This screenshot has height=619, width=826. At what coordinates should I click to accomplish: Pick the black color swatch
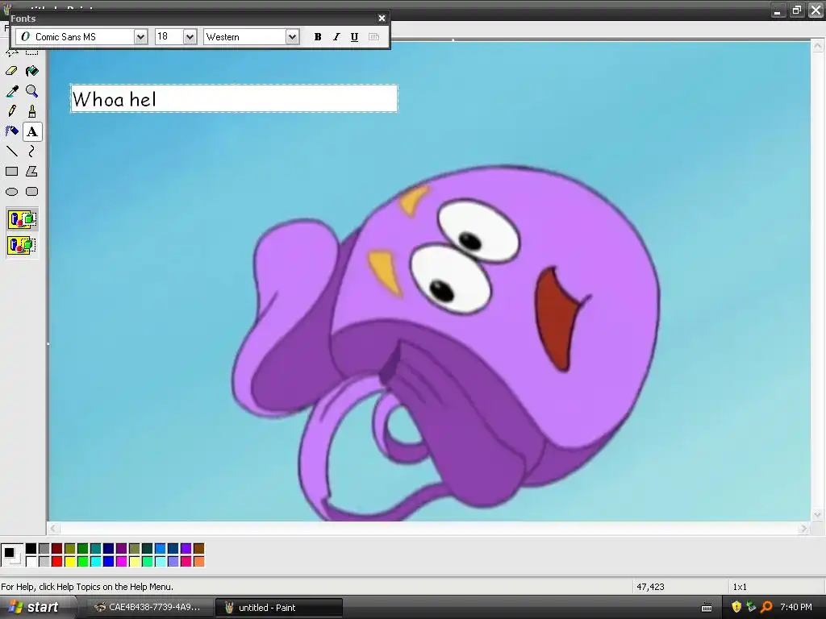[x=31, y=549]
